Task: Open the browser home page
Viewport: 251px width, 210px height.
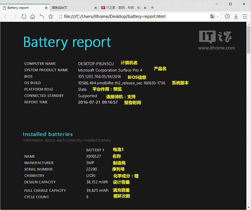Action: (33, 16)
